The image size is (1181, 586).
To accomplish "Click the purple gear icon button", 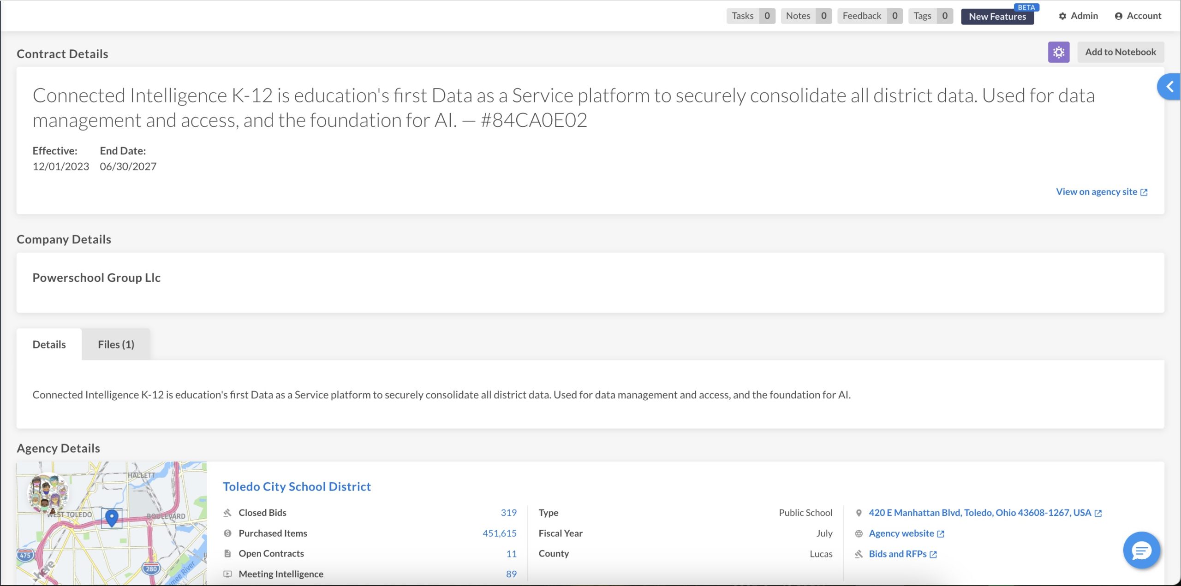I will click(x=1058, y=52).
